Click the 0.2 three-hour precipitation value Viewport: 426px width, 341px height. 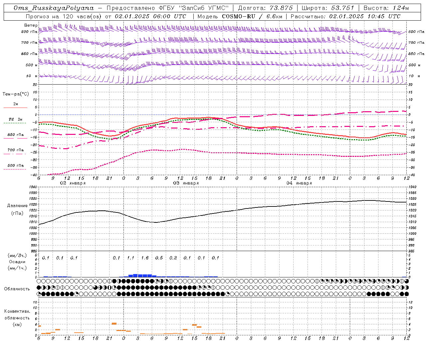click(x=173, y=258)
